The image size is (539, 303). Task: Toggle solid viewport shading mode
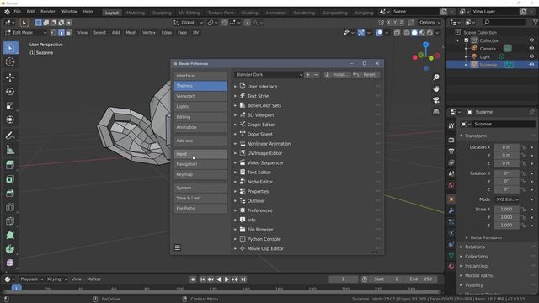tap(414, 33)
